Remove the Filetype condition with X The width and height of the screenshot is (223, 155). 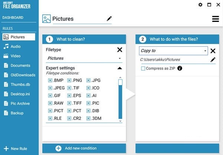coord(120,50)
